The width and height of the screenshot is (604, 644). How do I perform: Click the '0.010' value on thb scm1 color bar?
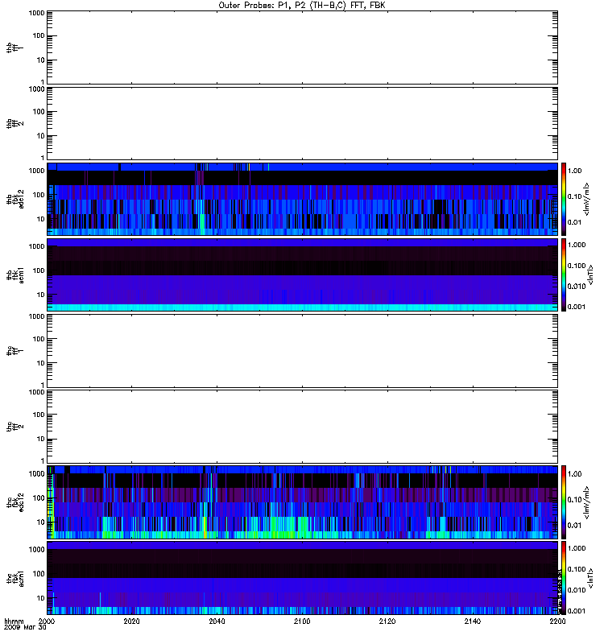point(577,287)
